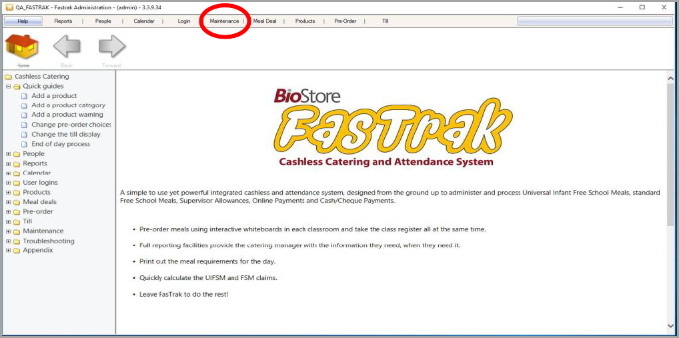Click the Calendar folder icon in the tree
This screenshot has width=679, height=338.
click(x=17, y=173)
